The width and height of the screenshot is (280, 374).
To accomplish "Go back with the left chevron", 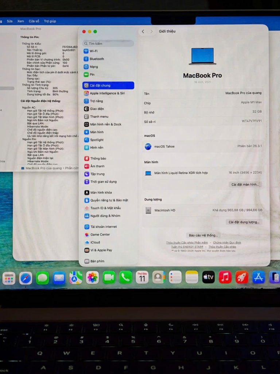I will 143,31.
